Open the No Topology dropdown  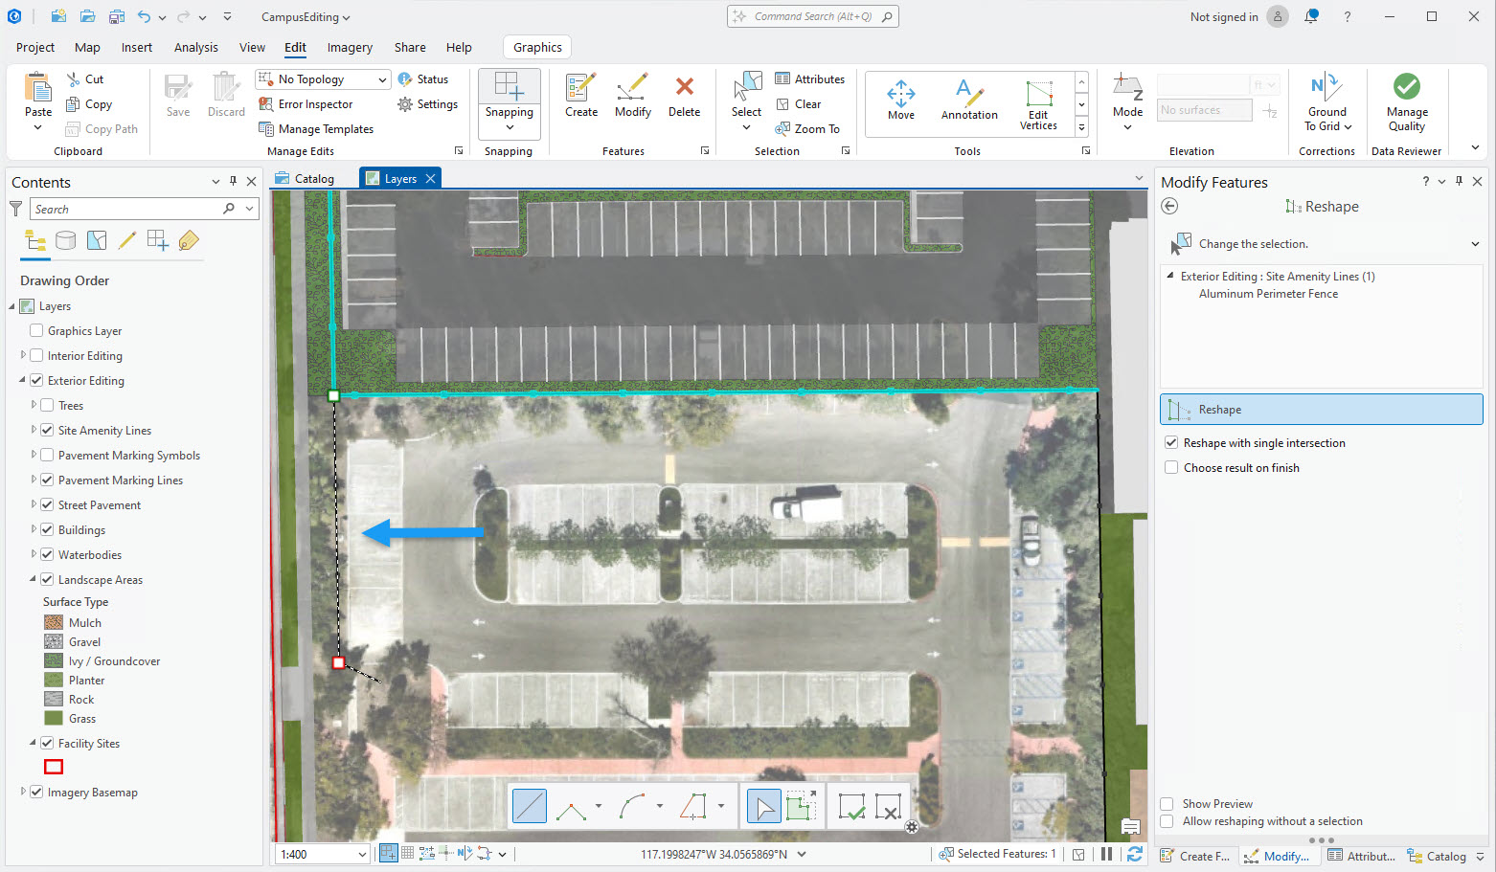382,79
